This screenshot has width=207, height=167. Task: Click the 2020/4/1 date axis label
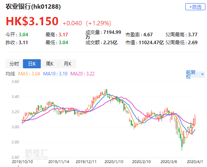click(195, 162)
